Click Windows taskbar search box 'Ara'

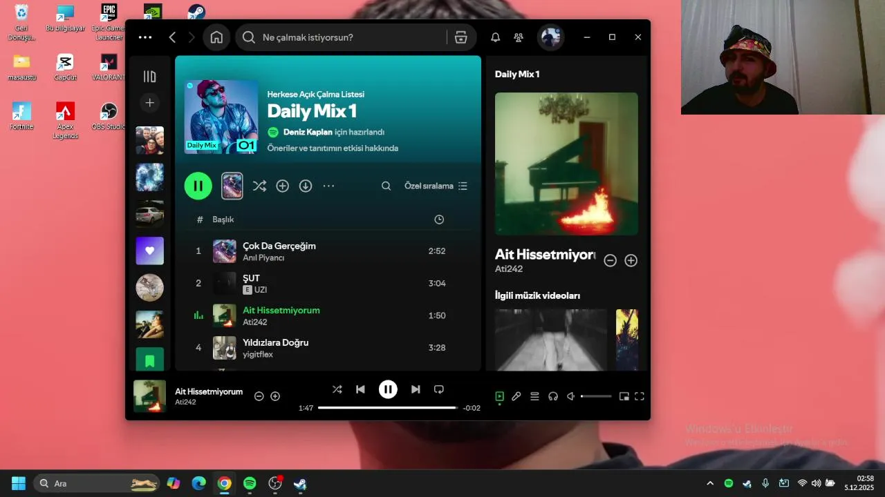97,483
